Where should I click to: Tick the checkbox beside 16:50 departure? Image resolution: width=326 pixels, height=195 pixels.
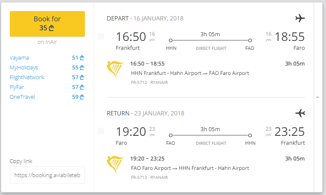point(101,37)
